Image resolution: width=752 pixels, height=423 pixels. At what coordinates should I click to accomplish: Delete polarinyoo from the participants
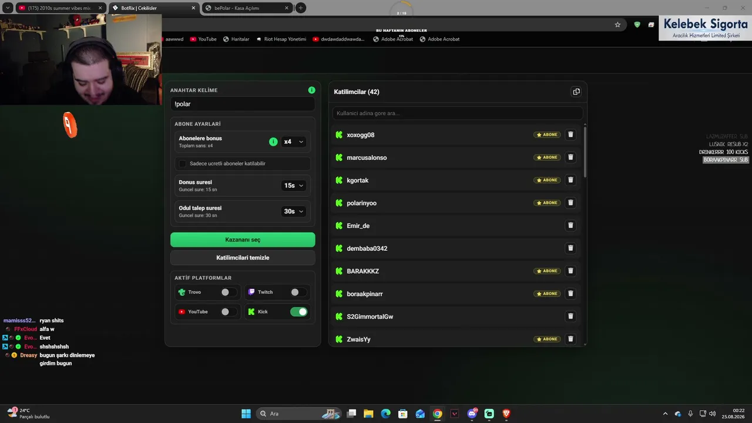[570, 203]
